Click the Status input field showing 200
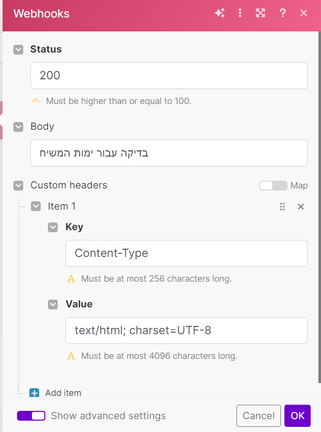The image size is (321, 432). (x=169, y=76)
